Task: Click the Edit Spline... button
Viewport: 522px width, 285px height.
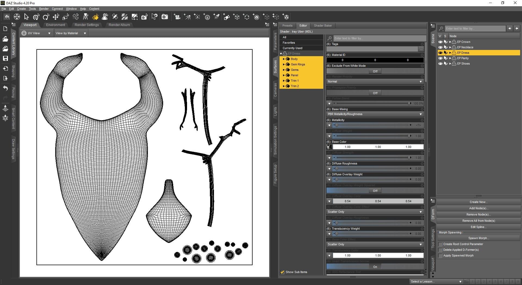Action: [x=478, y=227]
